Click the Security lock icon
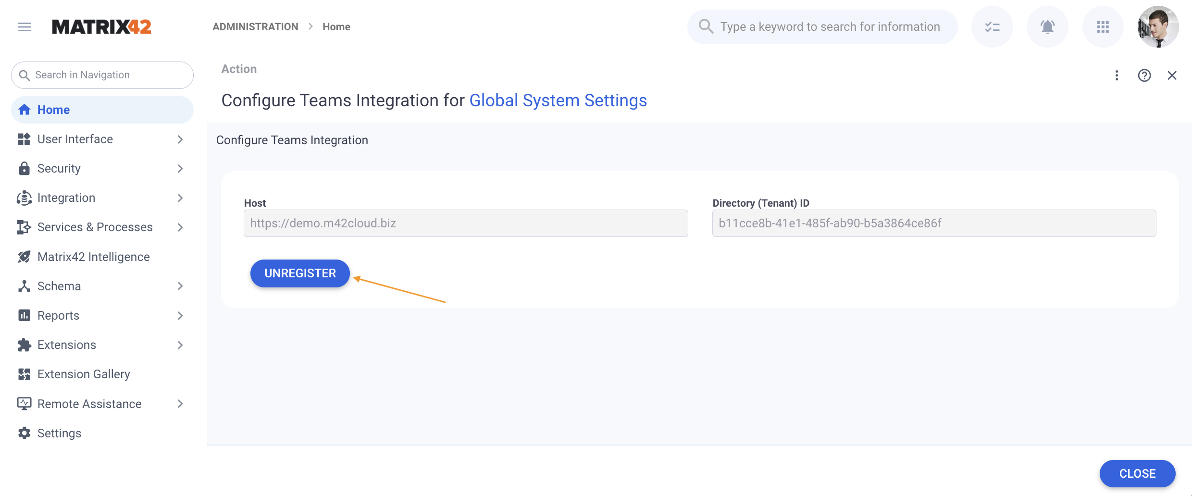Image resolution: width=1192 pixels, height=496 pixels. coord(25,168)
